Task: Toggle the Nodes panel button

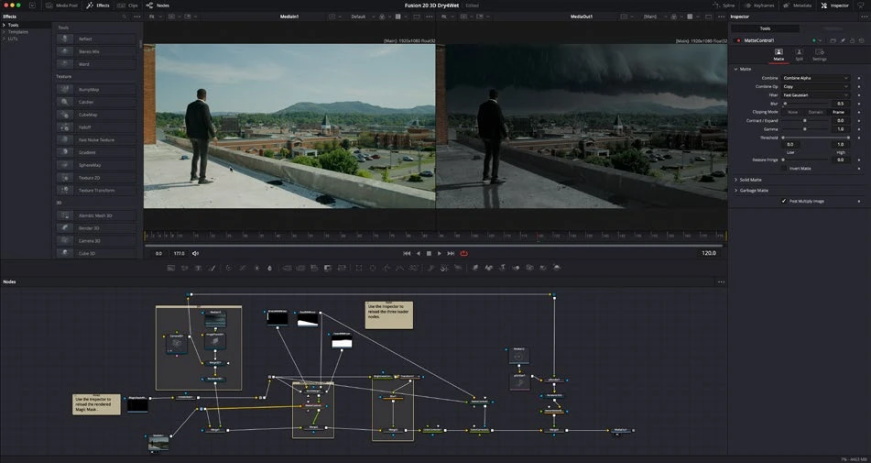Action: coord(158,5)
